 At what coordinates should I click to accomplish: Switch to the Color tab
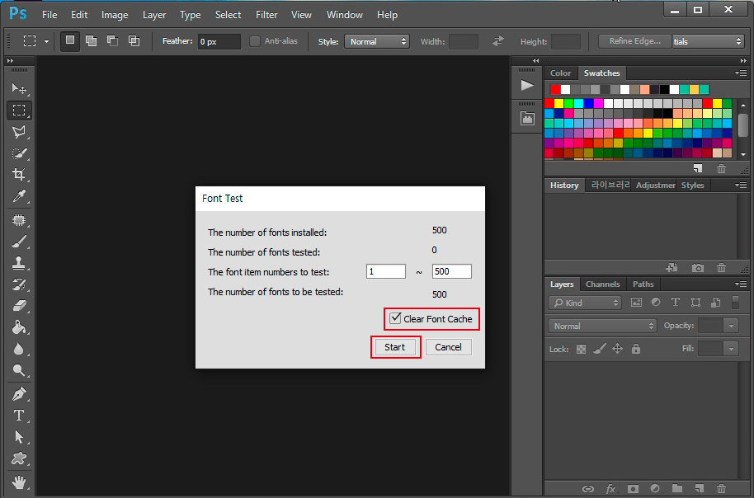tap(561, 73)
